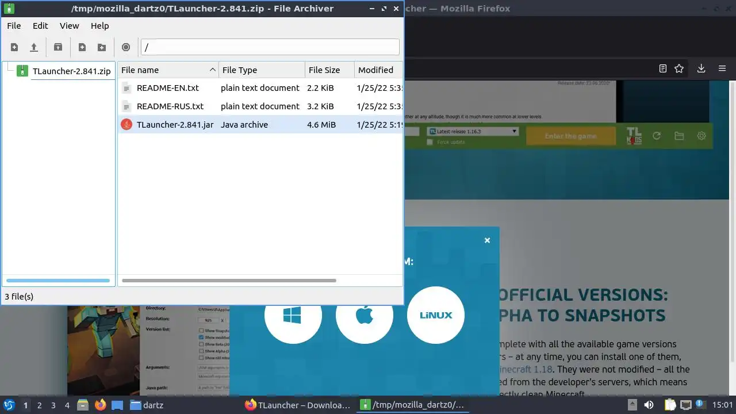Screen dimensions: 736x414
Task: Open the dartz folder from taskbar
Action: [x=147, y=405]
